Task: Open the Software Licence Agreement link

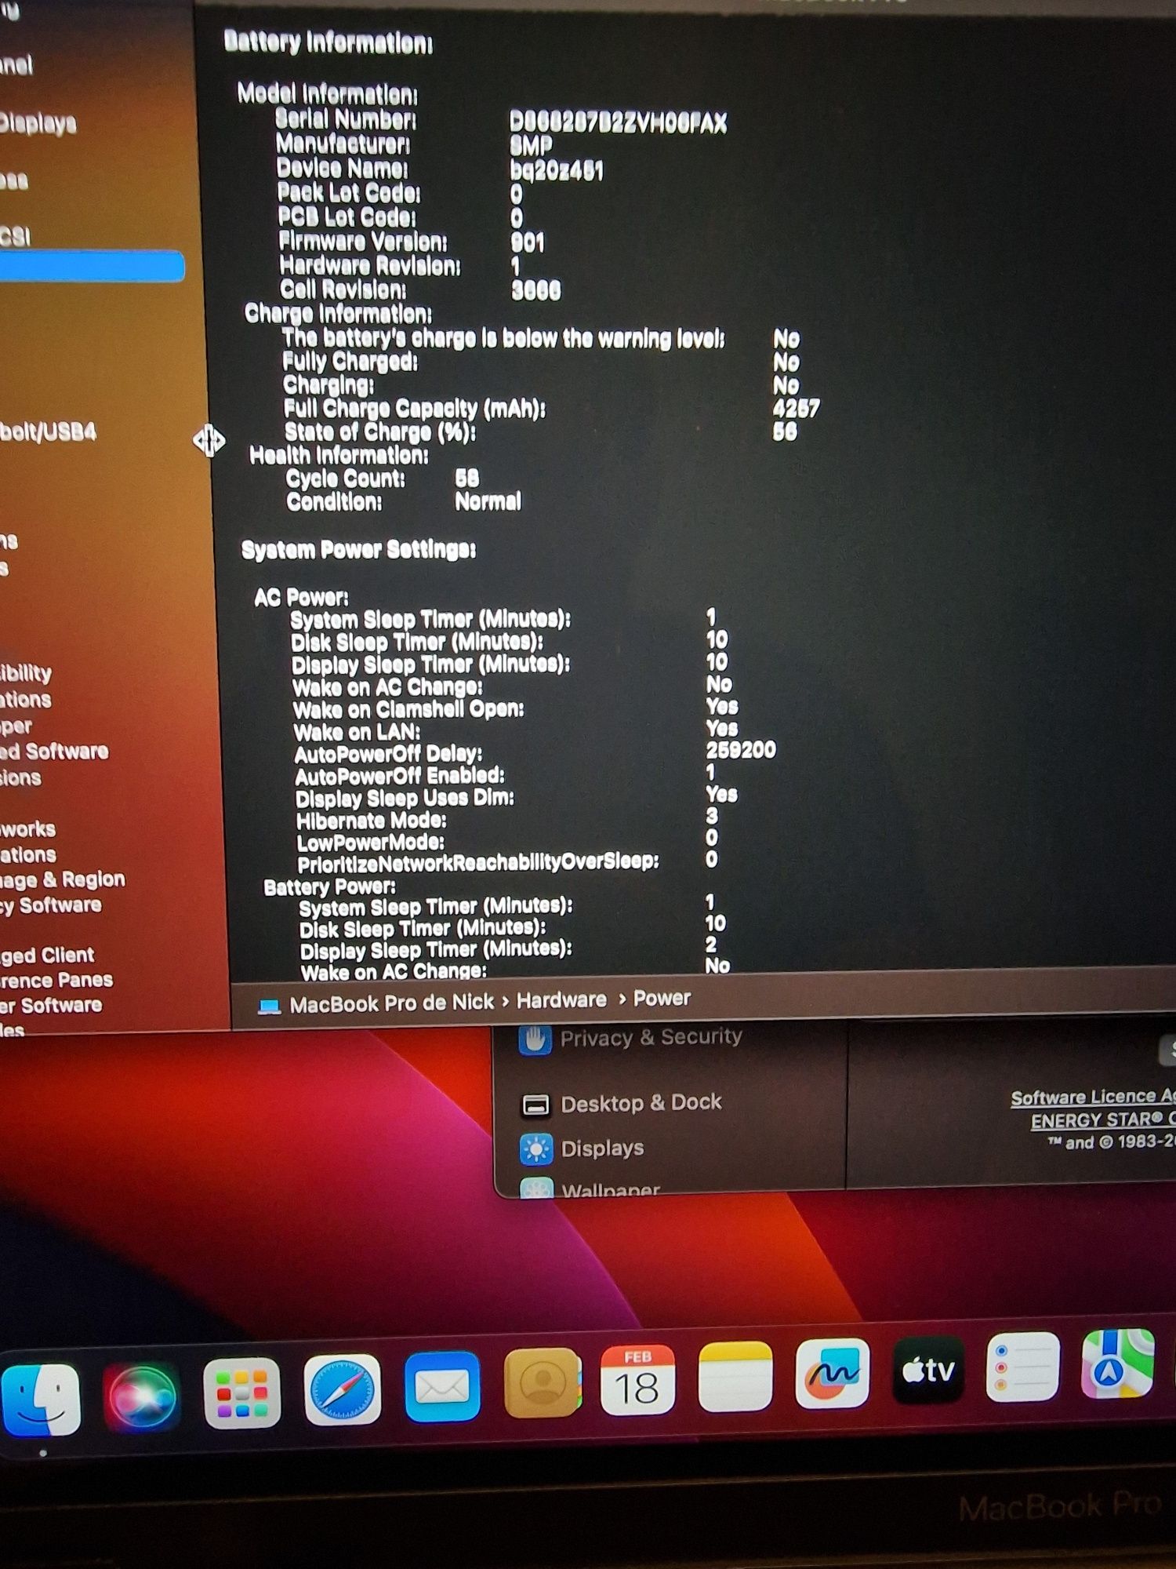Action: pyautogui.click(x=1093, y=1097)
